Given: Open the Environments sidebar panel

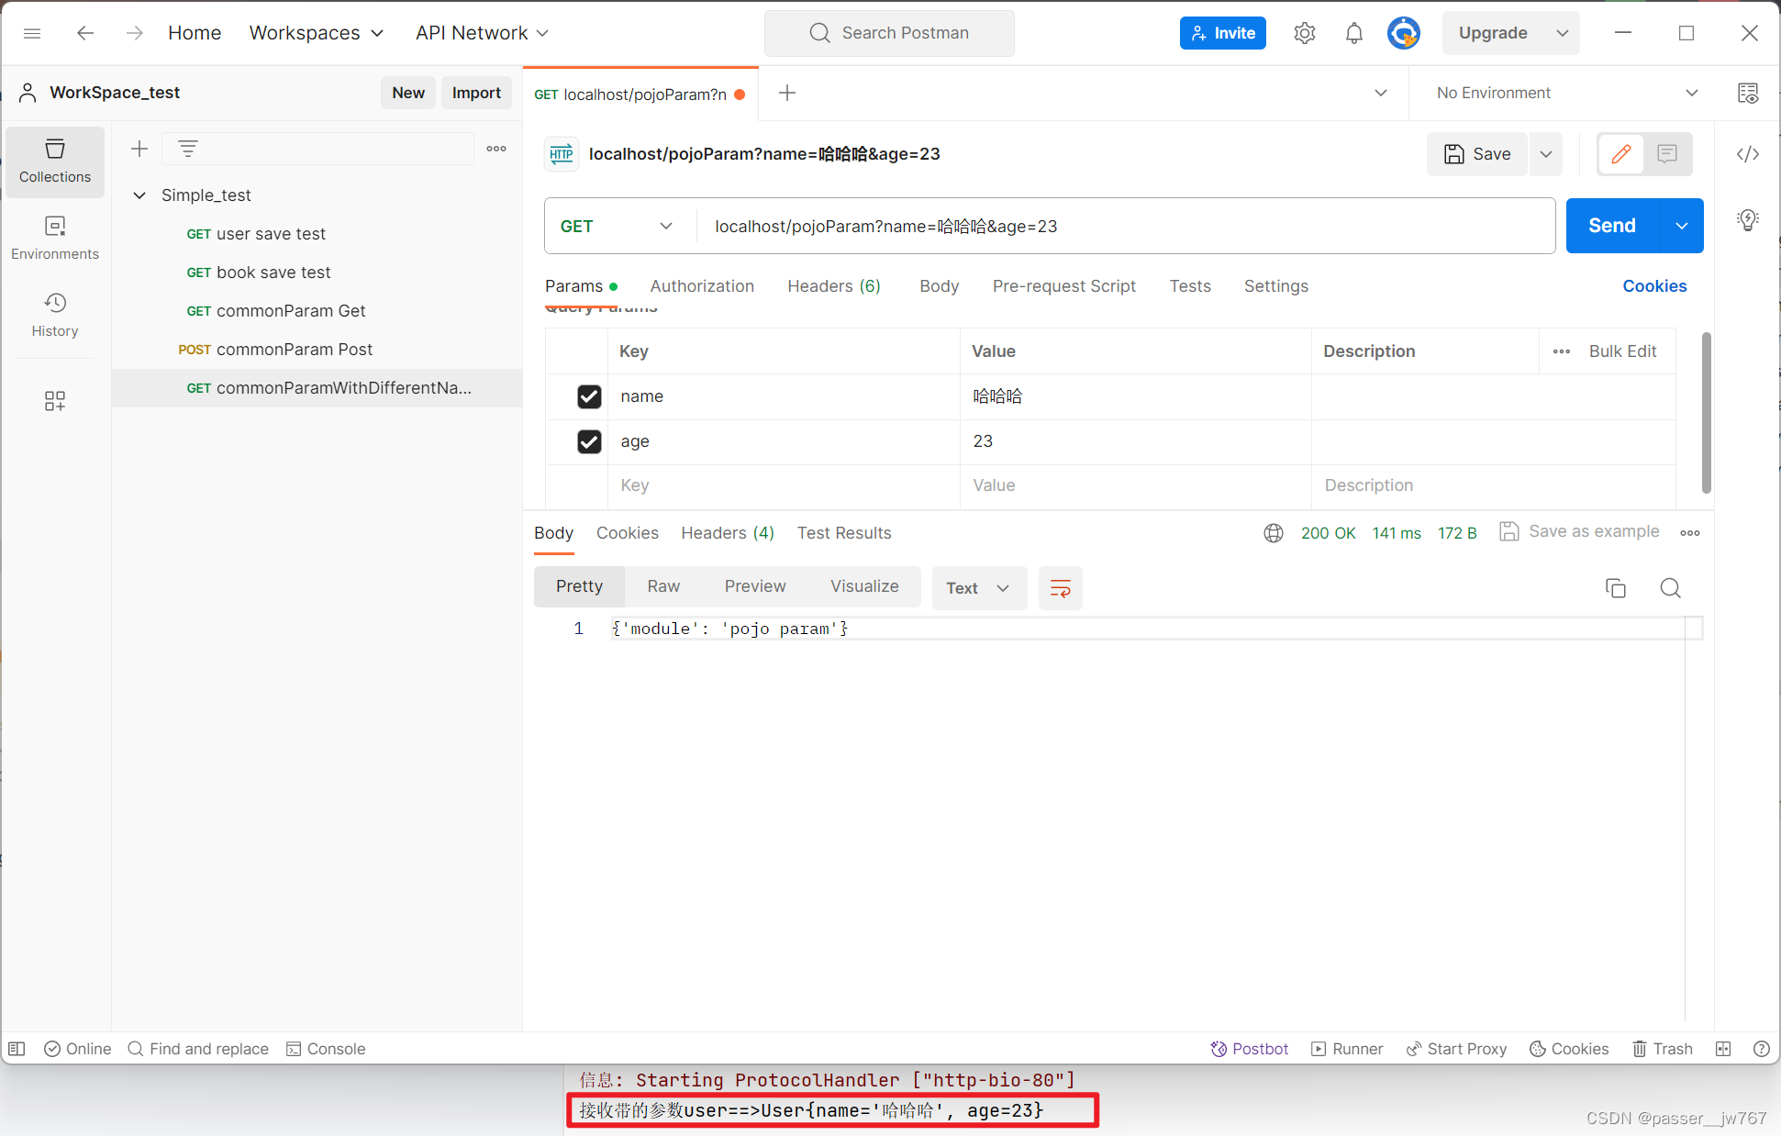Looking at the screenshot, I should (55, 238).
